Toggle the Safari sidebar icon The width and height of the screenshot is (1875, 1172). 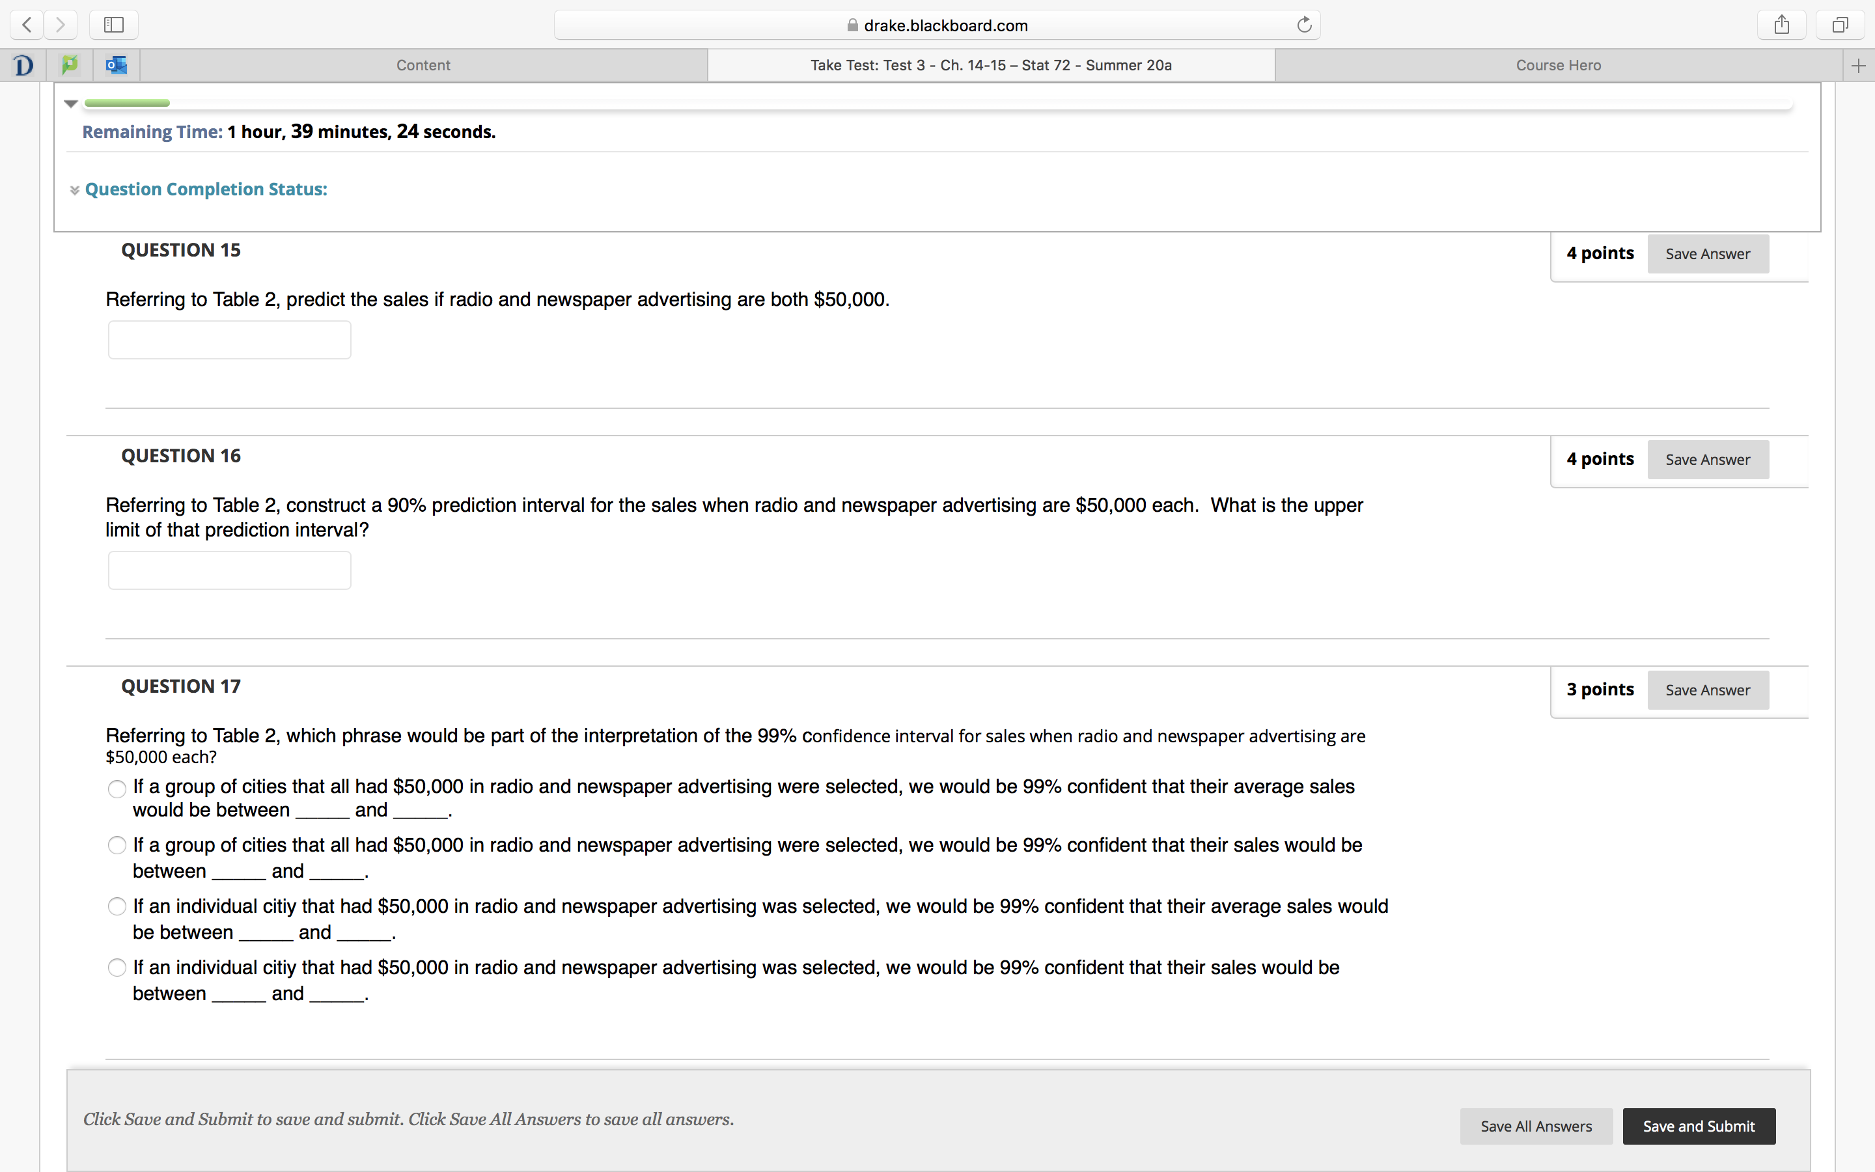[x=114, y=25]
